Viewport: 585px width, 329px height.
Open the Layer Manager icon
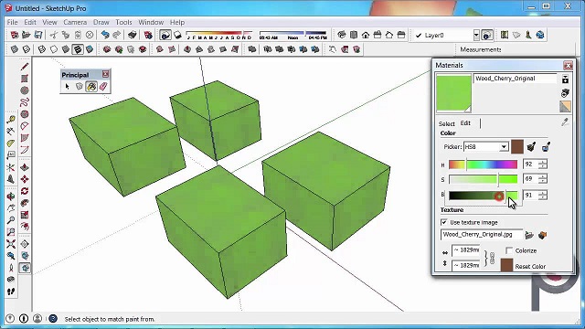[x=487, y=35]
